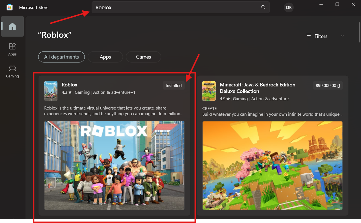The height and width of the screenshot is (223, 361).
Task: Open the Home sidebar icon
Action: coord(12,26)
